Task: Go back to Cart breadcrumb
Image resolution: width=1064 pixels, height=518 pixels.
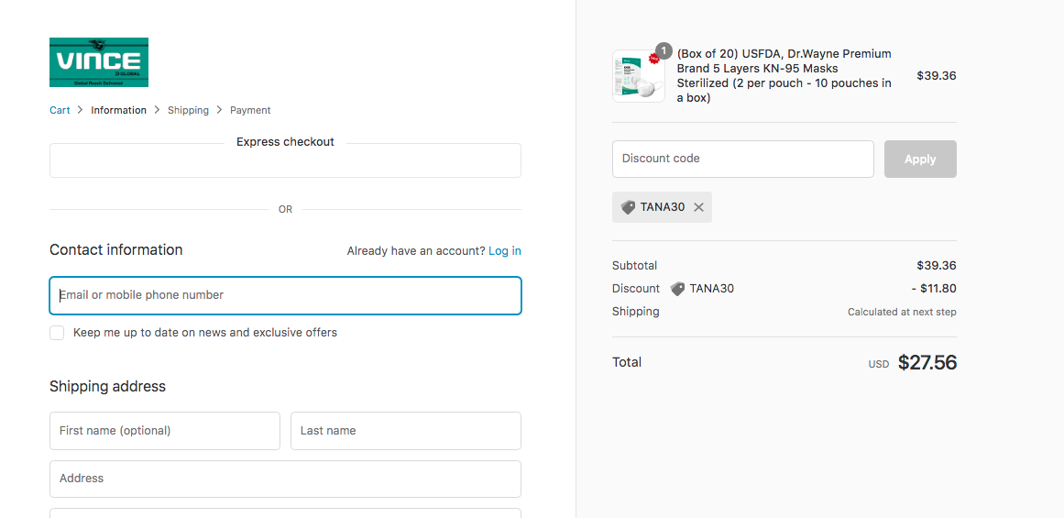Action: coord(60,110)
